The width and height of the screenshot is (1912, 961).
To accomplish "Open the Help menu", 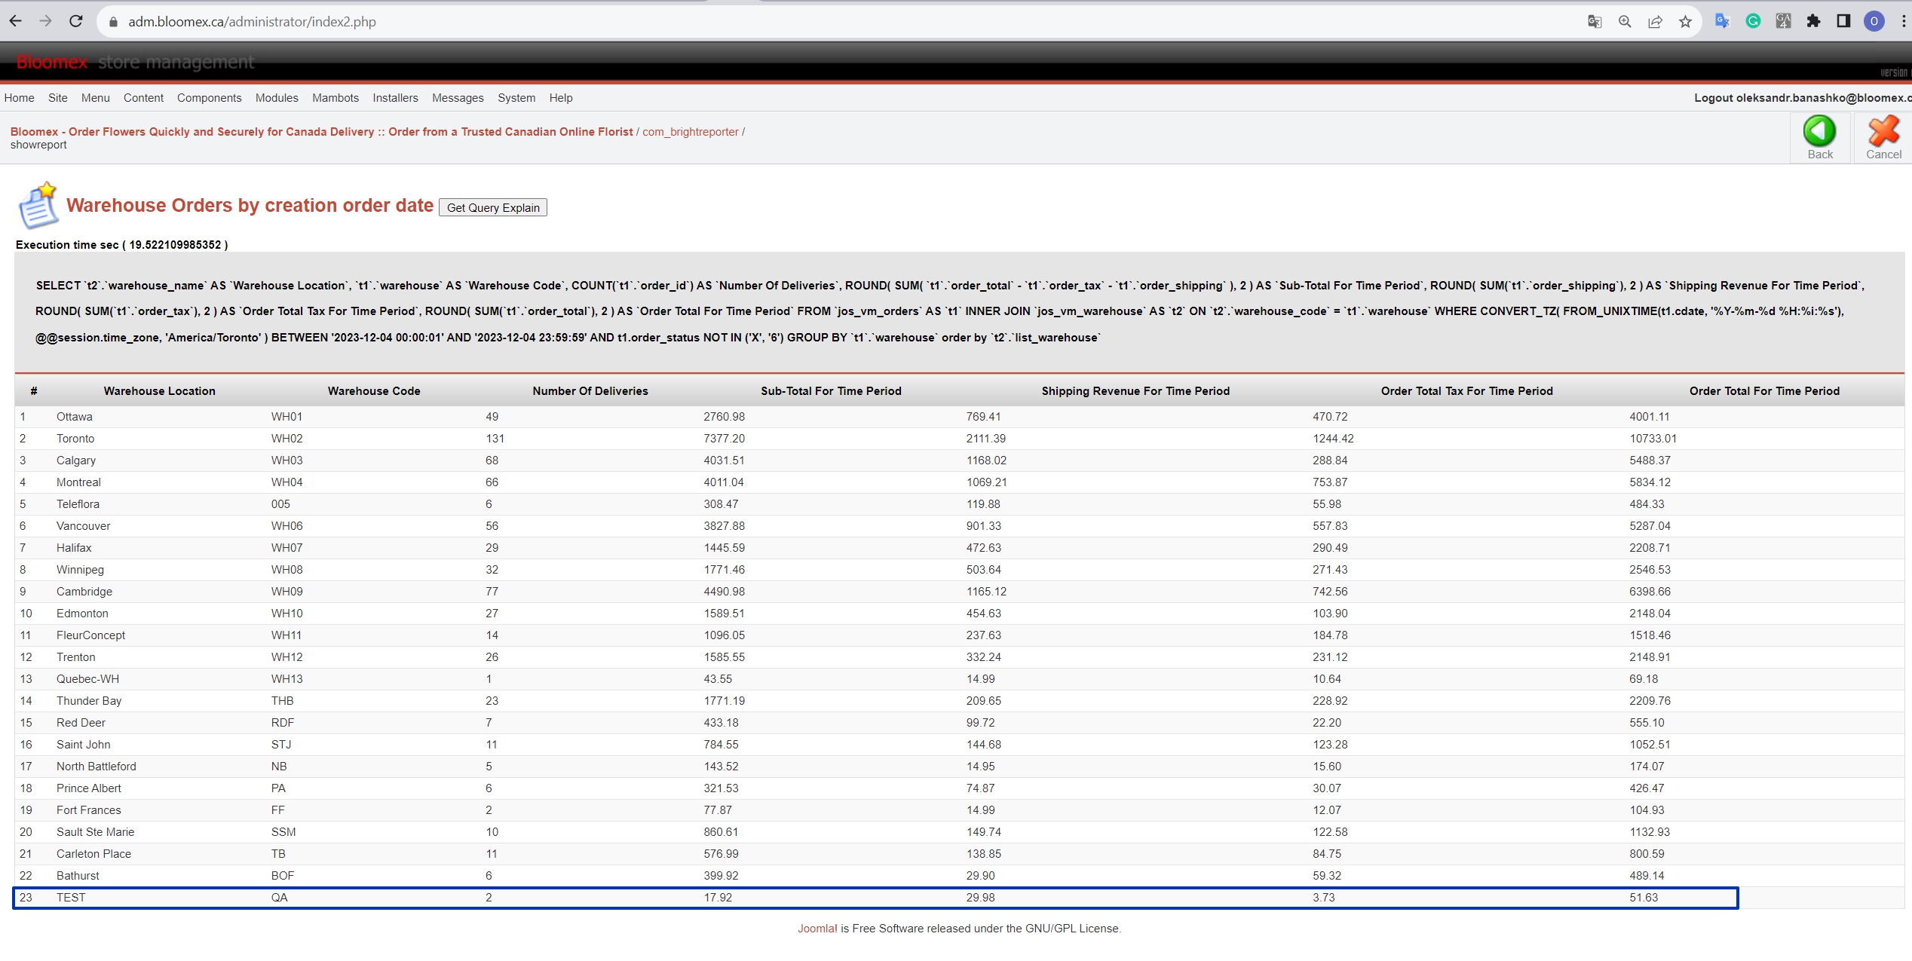I will point(561,98).
